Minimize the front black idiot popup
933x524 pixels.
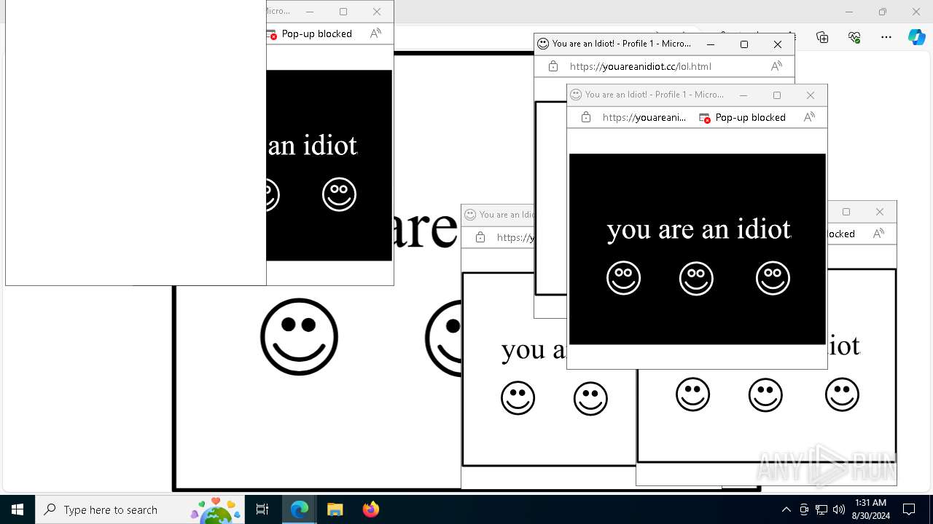coord(743,95)
